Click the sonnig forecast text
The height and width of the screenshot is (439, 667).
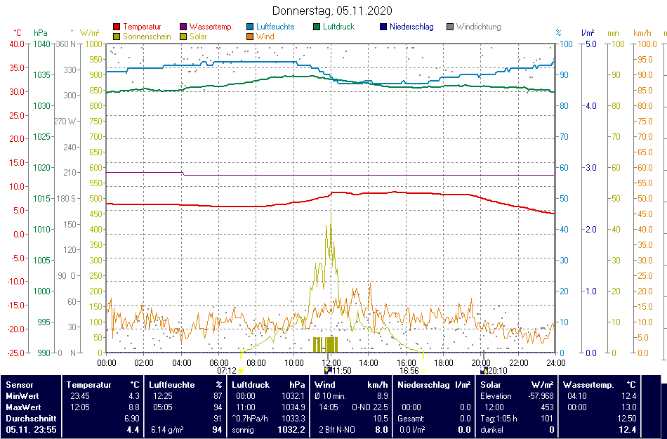tap(242, 430)
